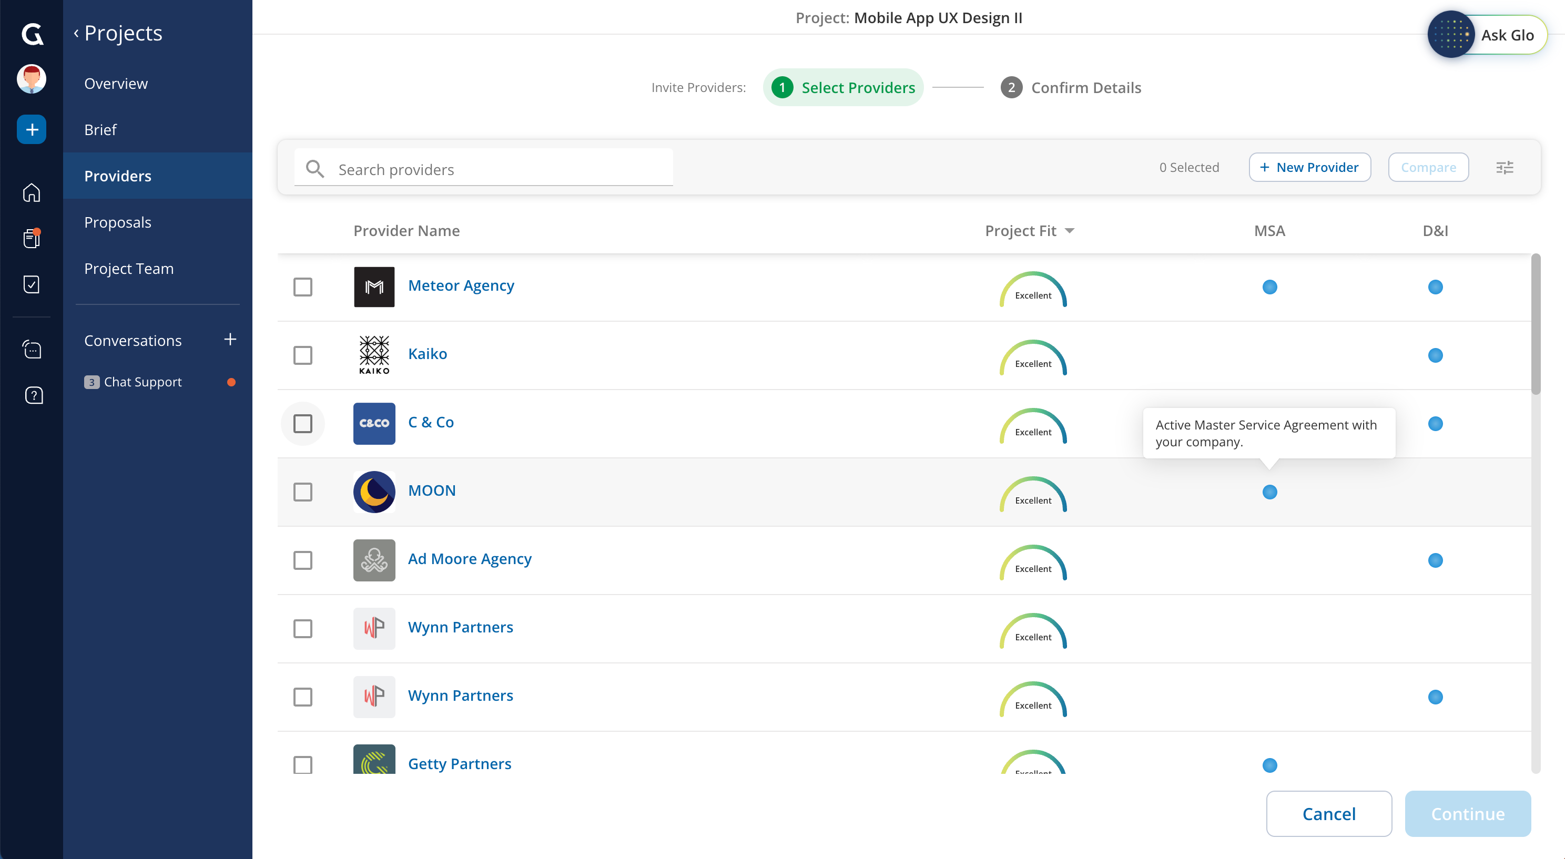Open the documents icon with notification dot
The height and width of the screenshot is (859, 1565).
32,238
